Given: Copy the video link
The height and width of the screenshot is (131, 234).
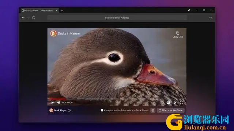Looking at the screenshot, I should tap(178, 35).
